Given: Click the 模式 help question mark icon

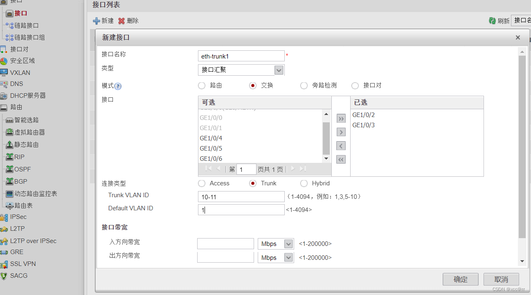Looking at the screenshot, I should point(118,86).
